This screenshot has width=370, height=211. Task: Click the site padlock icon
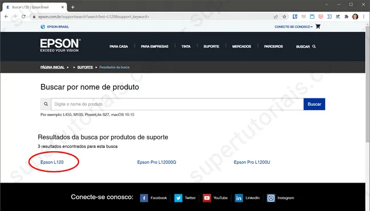[34, 16]
